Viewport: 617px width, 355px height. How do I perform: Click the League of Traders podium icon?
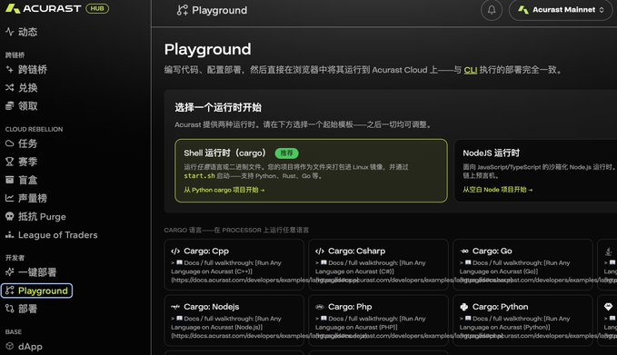(x=10, y=235)
